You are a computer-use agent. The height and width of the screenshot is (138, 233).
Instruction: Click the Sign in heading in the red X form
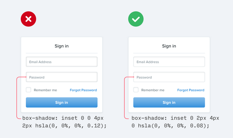pos(62,46)
